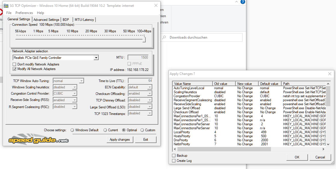Open TCP 1323 Timestamps dropdown
Image resolution: width=336 pixels, height=169 pixels.
[150, 113]
